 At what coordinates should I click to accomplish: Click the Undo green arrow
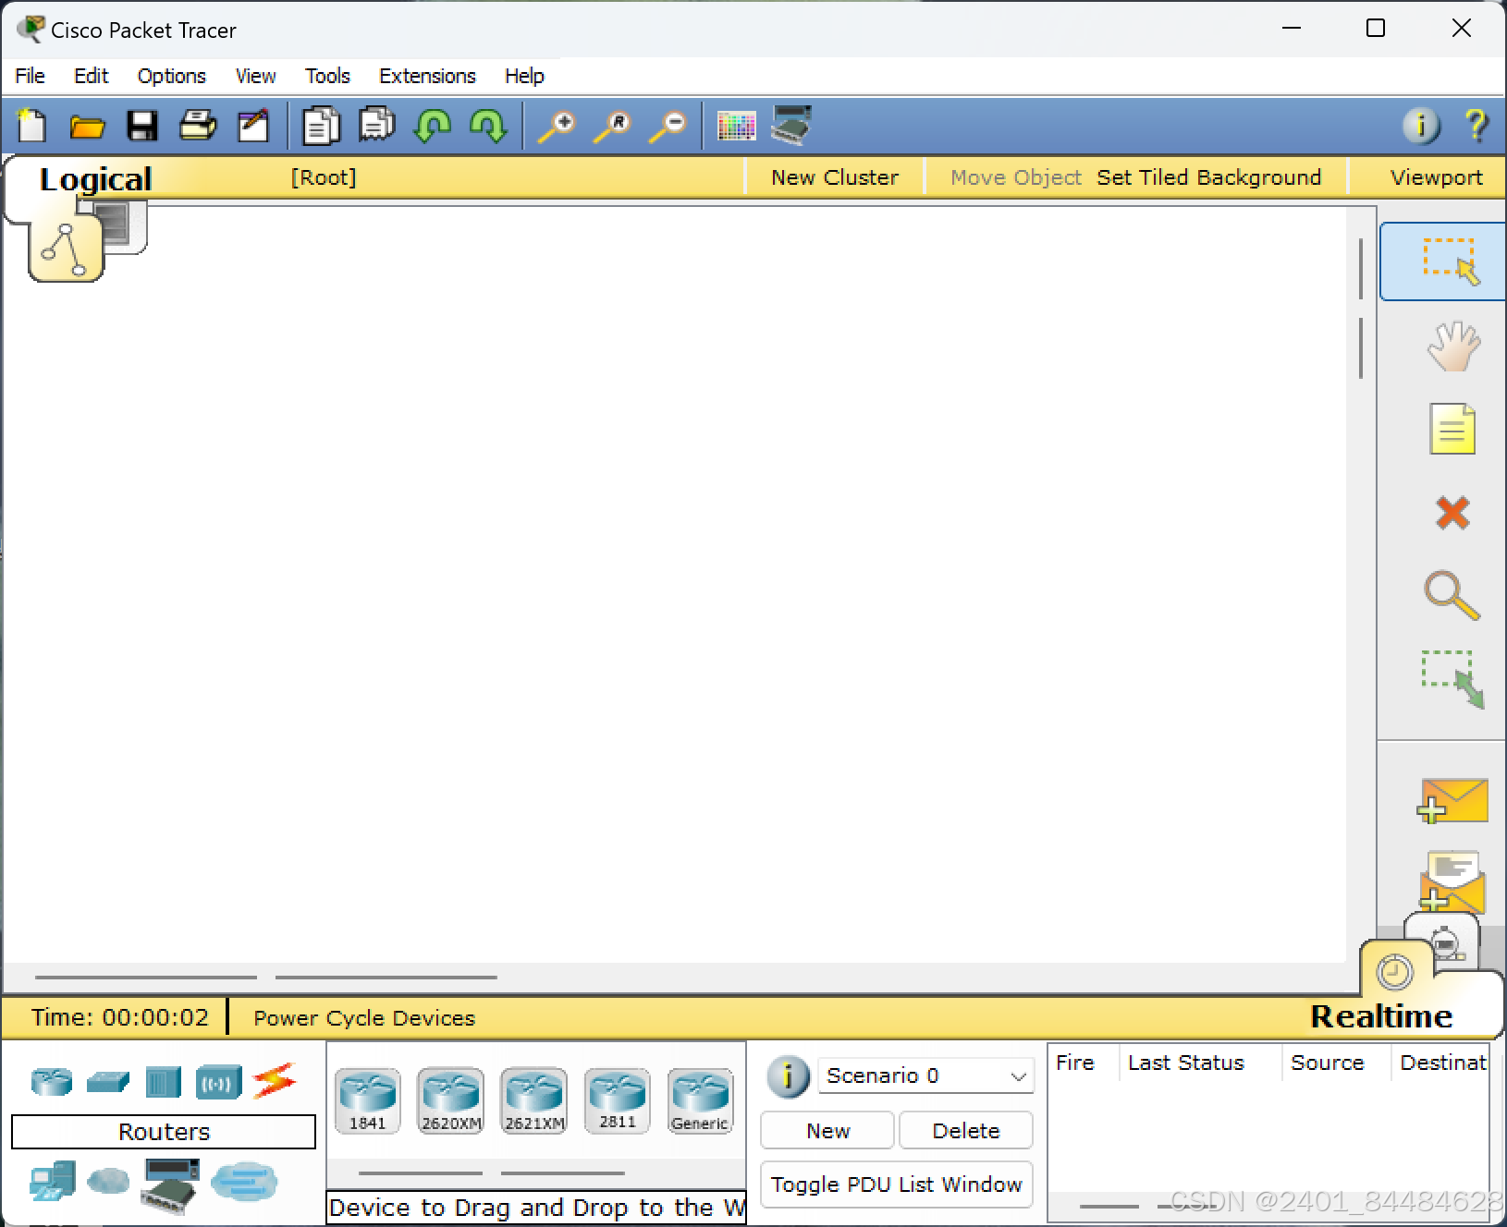[432, 126]
